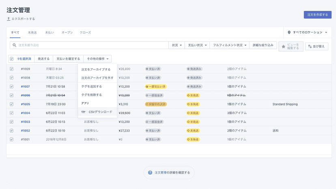Click the search magnifier icon

[x=14, y=45]
